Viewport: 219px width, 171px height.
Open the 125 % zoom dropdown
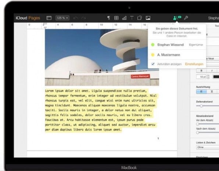(x=62, y=18)
